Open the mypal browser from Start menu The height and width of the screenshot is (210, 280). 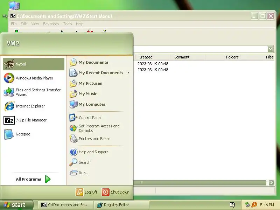(x=34, y=64)
